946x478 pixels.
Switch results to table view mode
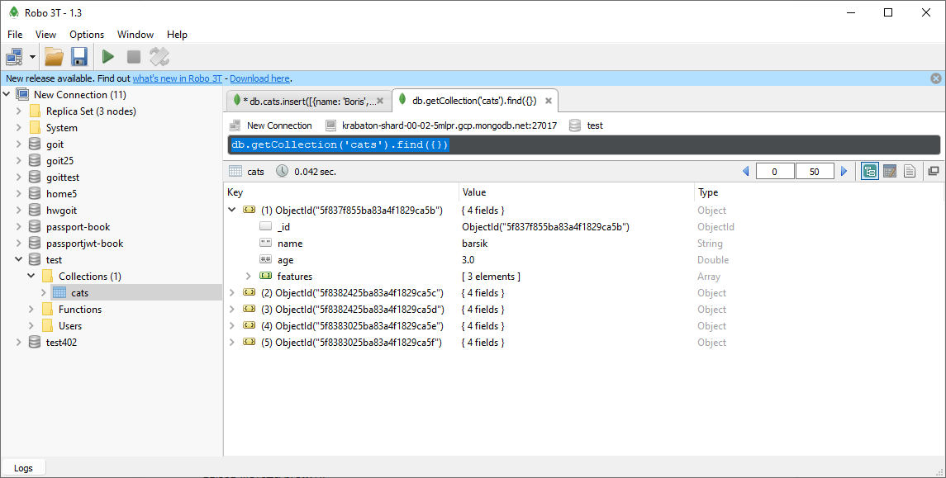click(890, 172)
